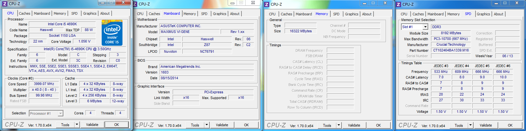The height and width of the screenshot is (131, 526).
Task: Close the Mainboard tab CPU-Z window
Action: [x=253, y=3]
